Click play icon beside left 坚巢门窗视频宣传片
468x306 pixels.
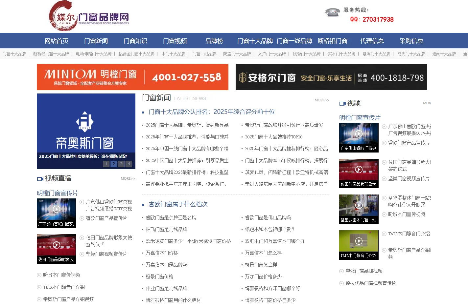pyautogui.click(x=82, y=254)
